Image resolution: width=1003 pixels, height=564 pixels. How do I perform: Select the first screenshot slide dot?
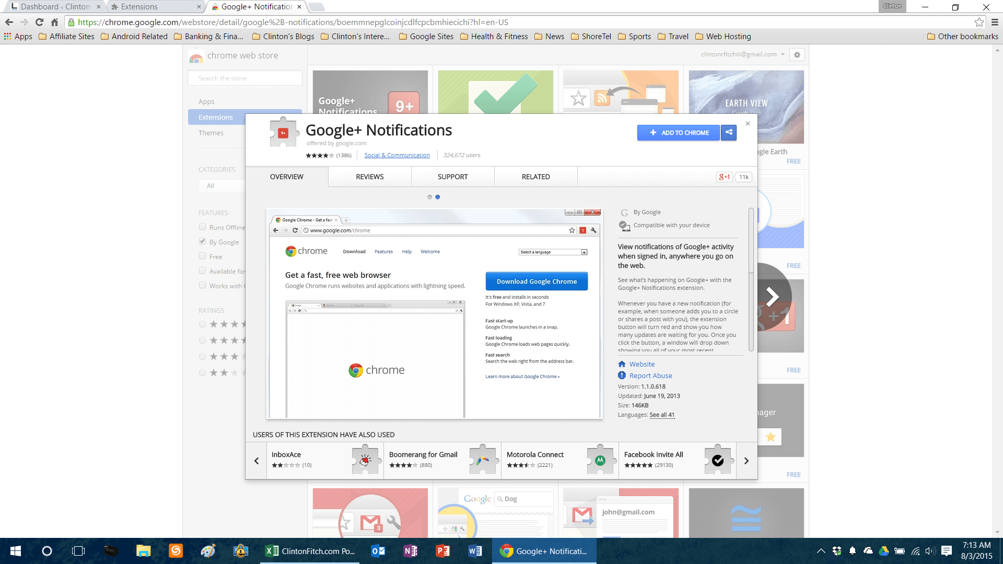click(x=429, y=197)
